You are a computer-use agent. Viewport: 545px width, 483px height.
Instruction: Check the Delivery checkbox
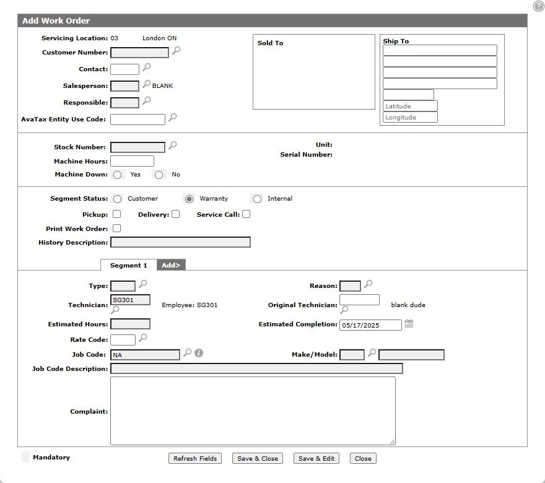(176, 214)
